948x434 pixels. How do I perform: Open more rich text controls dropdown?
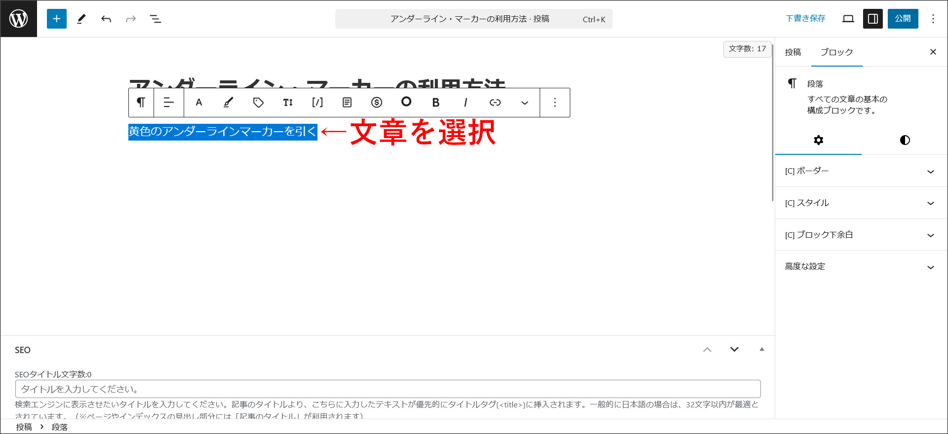pos(525,103)
